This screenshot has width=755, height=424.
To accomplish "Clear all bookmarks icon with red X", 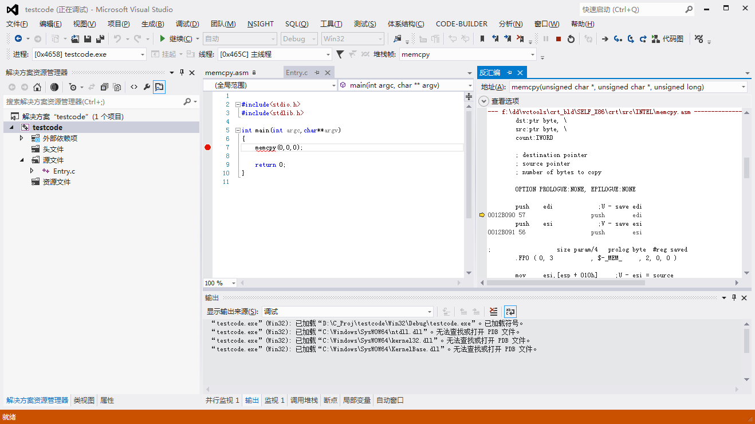I will 520,38.
